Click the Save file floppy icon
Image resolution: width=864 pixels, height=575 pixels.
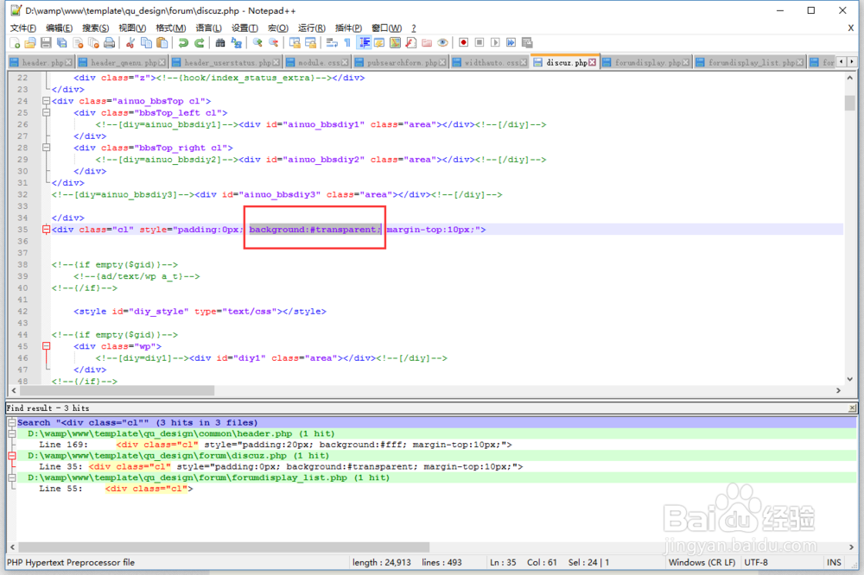pyautogui.click(x=47, y=43)
